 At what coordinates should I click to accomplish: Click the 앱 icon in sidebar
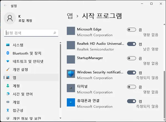tap(8, 78)
